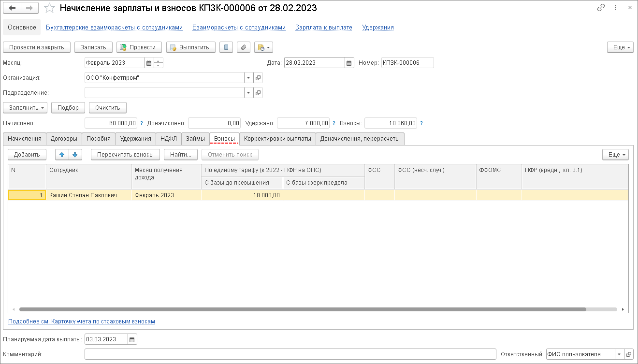The width and height of the screenshot is (638, 364).
Task: Step the month up or down with the spinner
Action: (x=158, y=63)
